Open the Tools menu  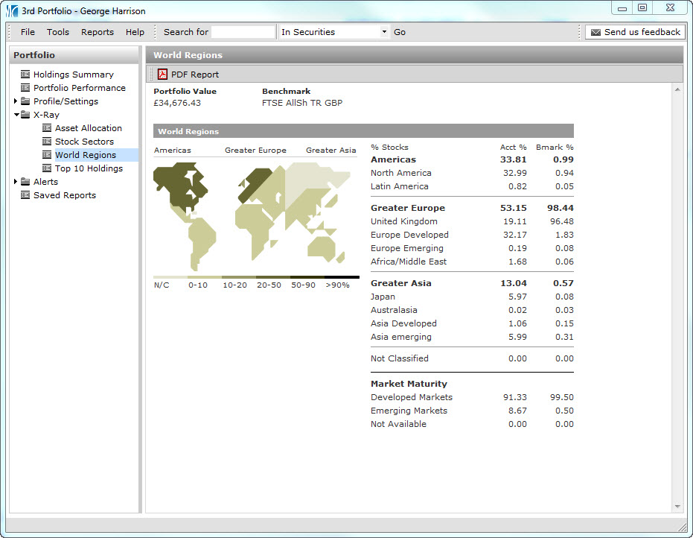58,32
